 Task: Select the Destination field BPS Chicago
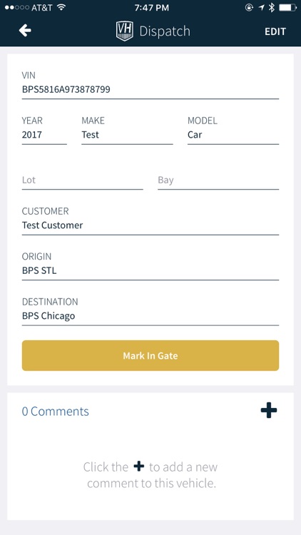(150, 311)
